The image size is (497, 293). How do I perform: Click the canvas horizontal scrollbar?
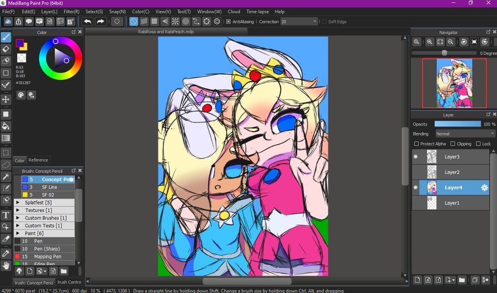[247, 281]
